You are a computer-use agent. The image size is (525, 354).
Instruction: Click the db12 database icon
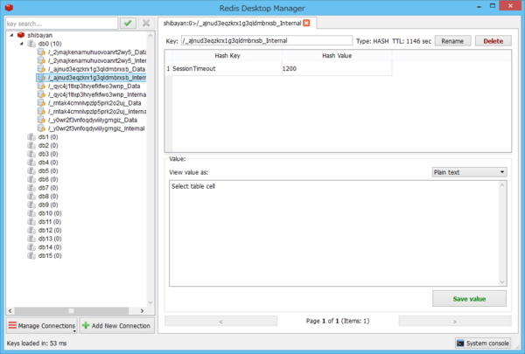tap(31, 230)
